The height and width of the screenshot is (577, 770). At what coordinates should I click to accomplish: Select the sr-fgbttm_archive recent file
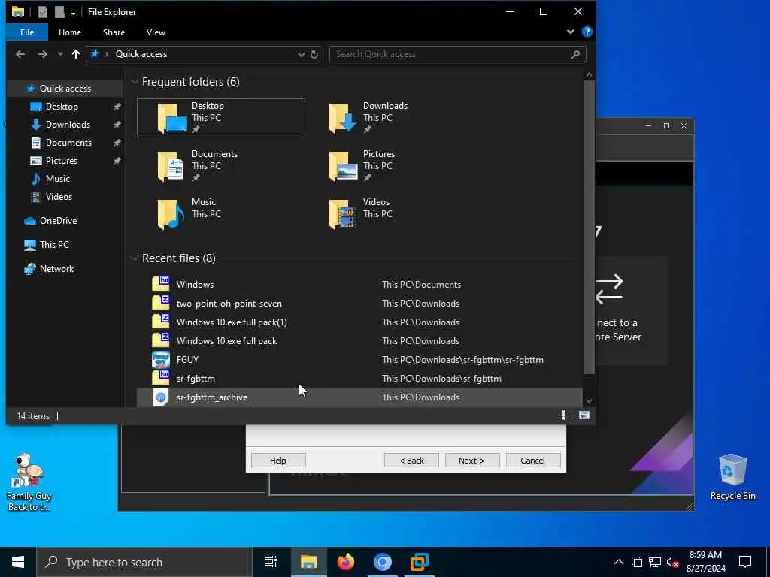359,397
